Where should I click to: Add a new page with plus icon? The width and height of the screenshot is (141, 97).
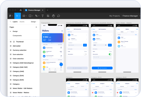coord(36,27)
